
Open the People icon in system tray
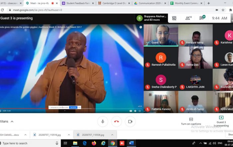[x=194, y=143]
